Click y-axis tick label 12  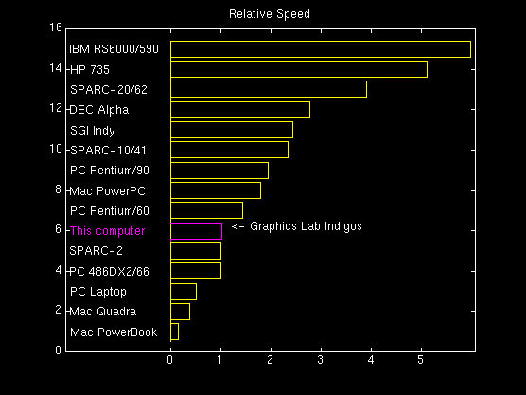tap(56, 108)
